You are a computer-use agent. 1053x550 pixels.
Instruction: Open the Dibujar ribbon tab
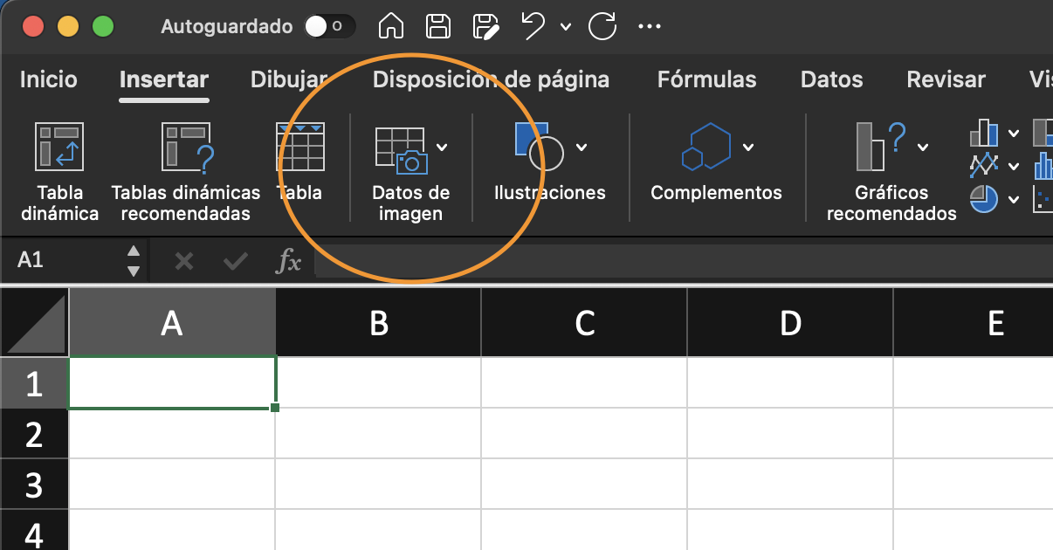[289, 79]
